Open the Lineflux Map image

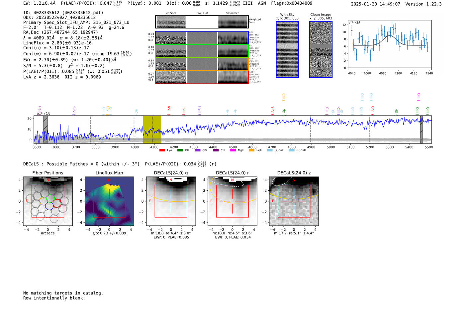pos(109,201)
